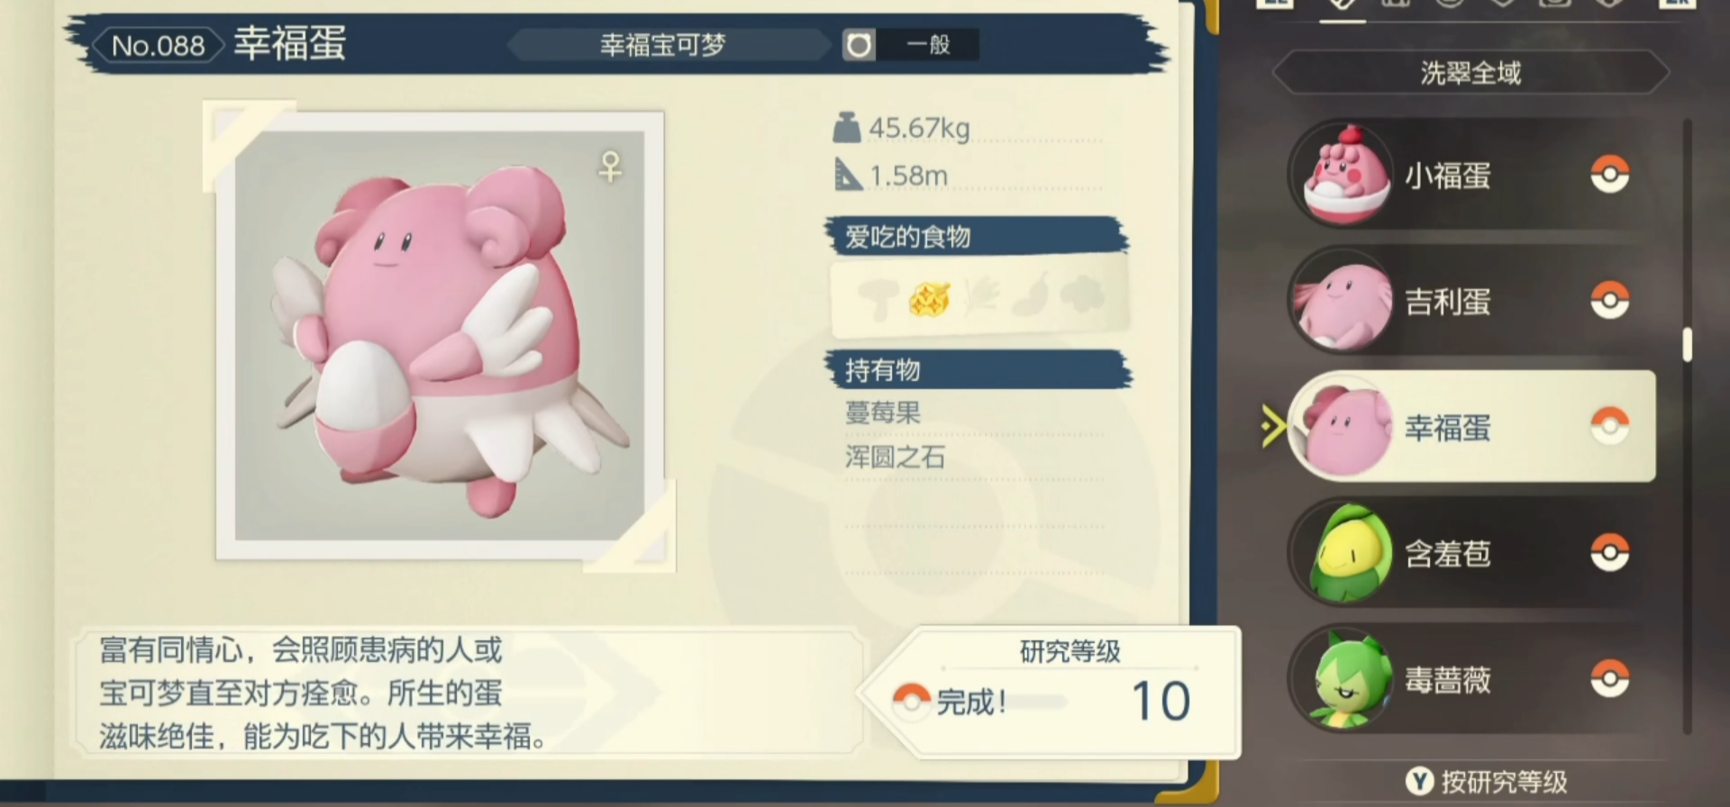Select 吉利蛋 in the Pokédex list

click(1470, 300)
